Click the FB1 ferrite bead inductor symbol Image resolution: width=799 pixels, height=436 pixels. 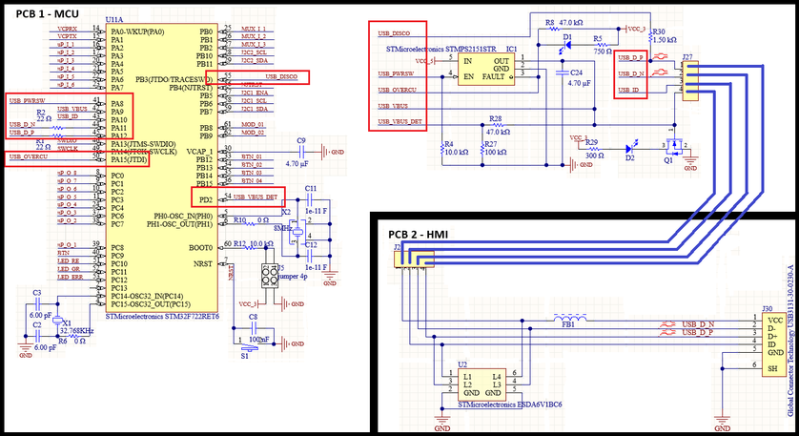tap(570, 319)
